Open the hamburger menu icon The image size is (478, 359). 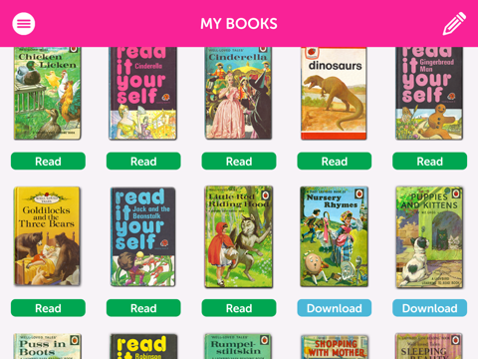click(x=24, y=24)
